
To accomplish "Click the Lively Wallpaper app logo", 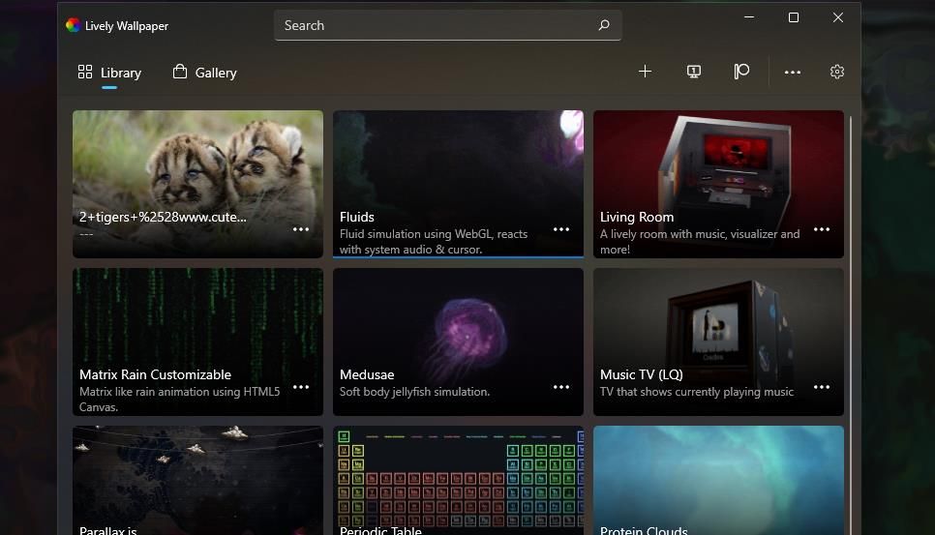I will click(73, 25).
